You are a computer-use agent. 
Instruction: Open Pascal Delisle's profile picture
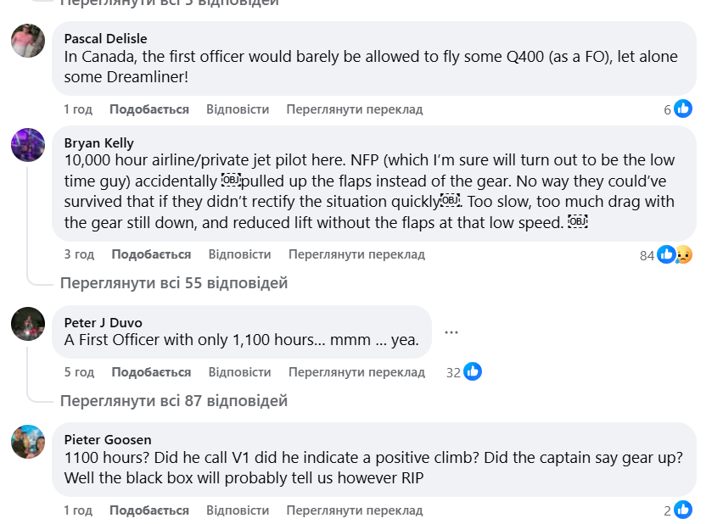[28, 41]
